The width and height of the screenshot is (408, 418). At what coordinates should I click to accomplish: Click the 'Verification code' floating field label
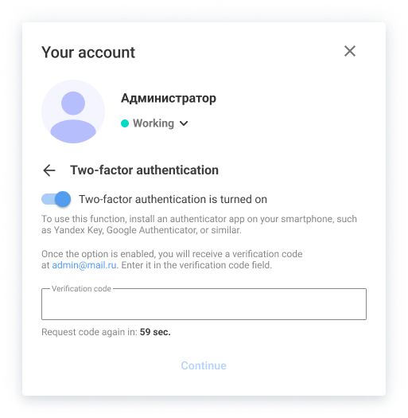(81, 289)
